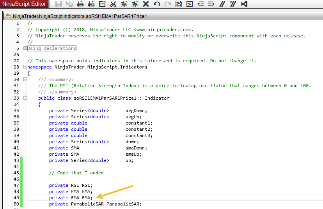Screen dimensions: 323x209
Task: Click 'constant3;' variable declaration
Action: (139, 135)
